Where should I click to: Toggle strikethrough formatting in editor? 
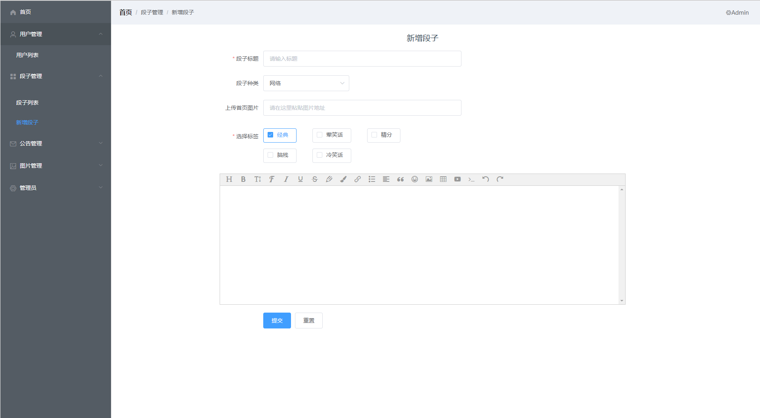[x=315, y=179]
